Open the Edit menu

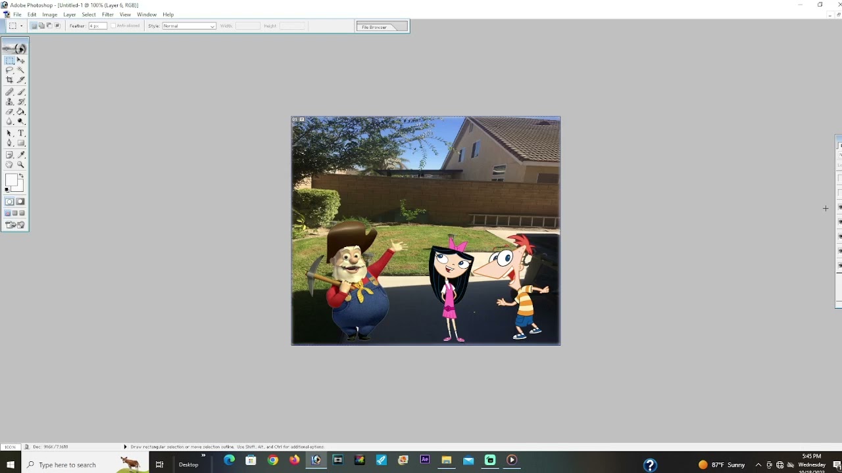(32, 14)
